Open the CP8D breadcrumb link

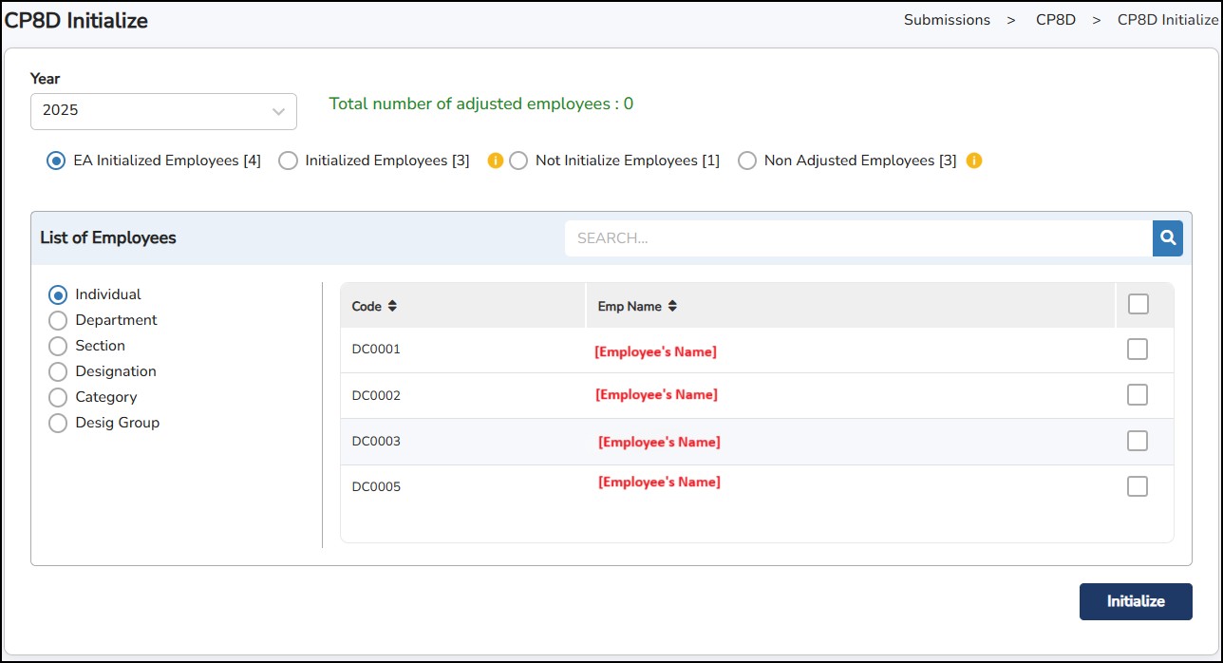(x=1055, y=20)
